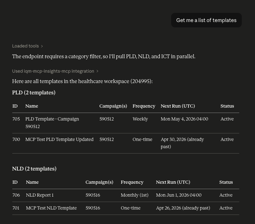255x224 pixels.
Task: Click the Active status in row 700
Action: [227, 139]
